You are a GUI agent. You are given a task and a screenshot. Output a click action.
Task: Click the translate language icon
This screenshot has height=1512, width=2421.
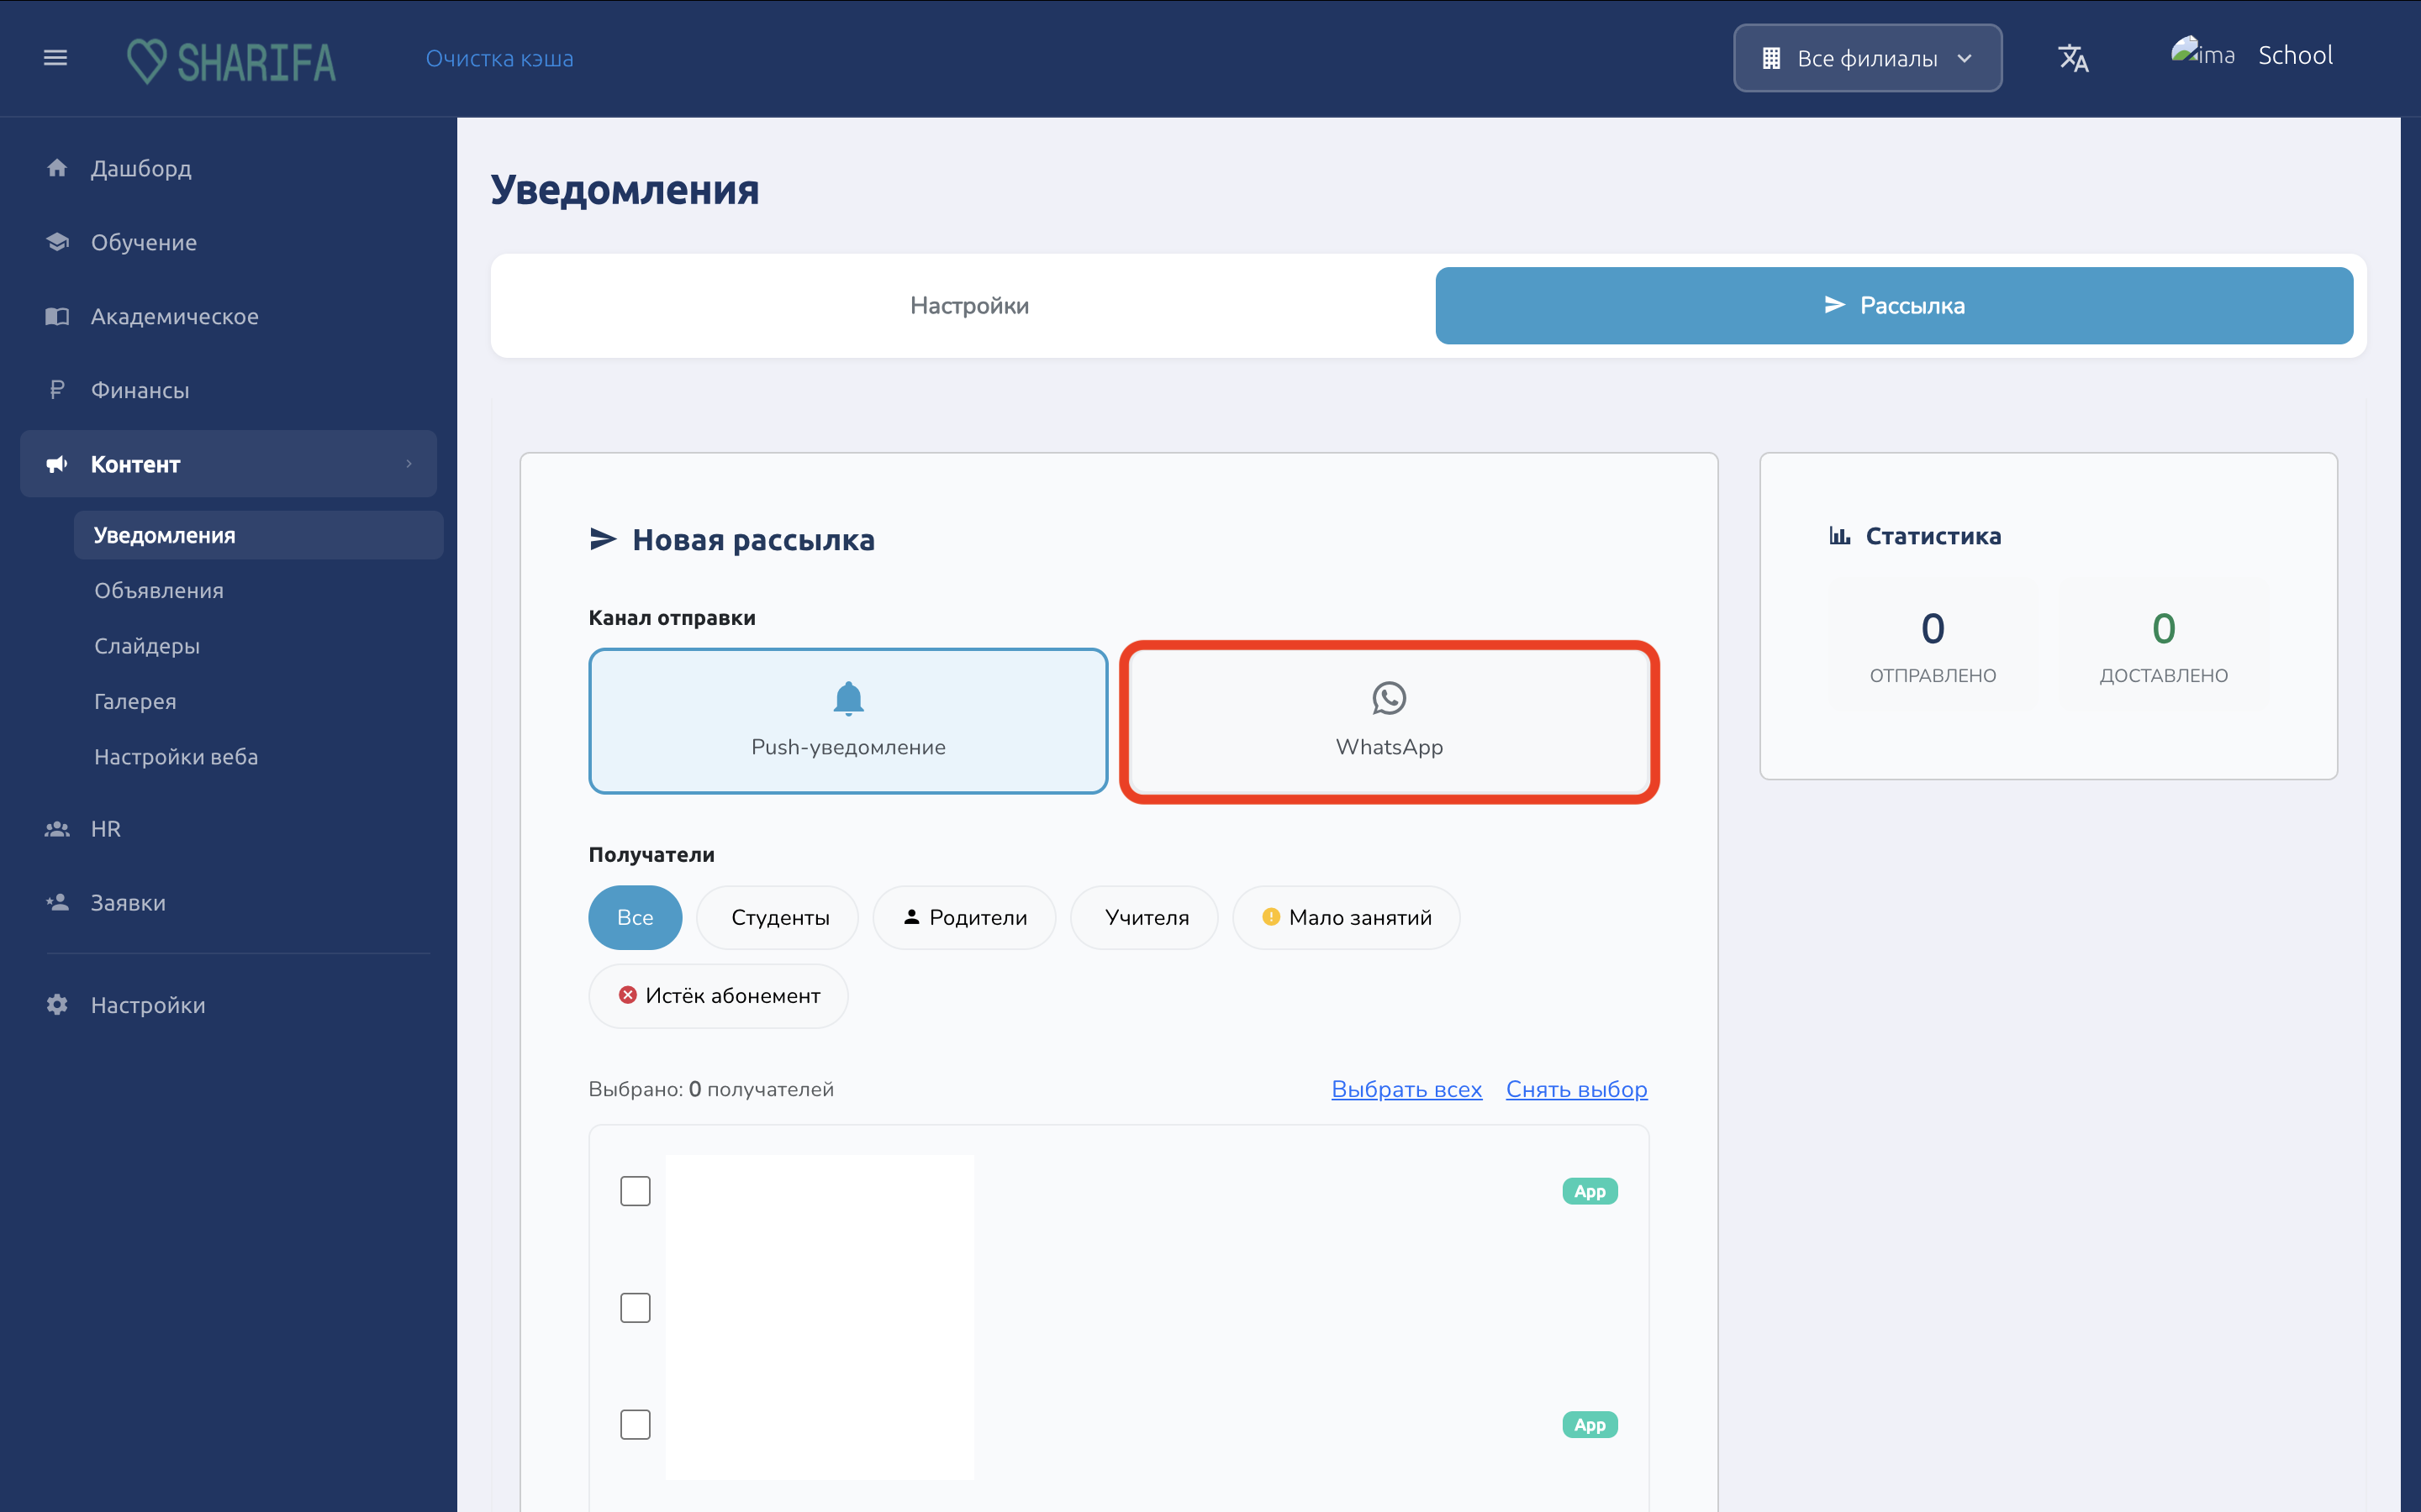coord(2073,58)
